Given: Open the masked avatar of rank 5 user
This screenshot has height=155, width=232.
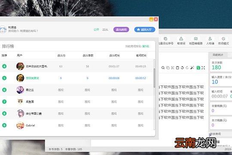Looking at the screenshot, I should (20, 78).
